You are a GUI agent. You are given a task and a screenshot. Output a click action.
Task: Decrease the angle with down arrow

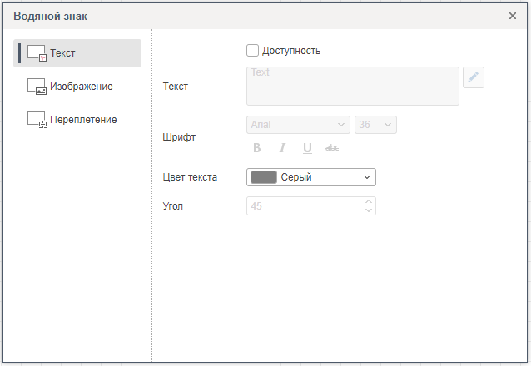pyautogui.click(x=369, y=210)
